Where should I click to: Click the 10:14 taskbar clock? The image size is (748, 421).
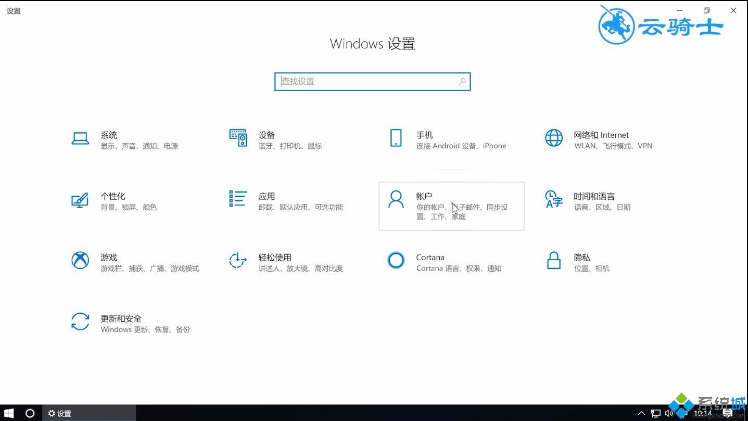pos(703,414)
